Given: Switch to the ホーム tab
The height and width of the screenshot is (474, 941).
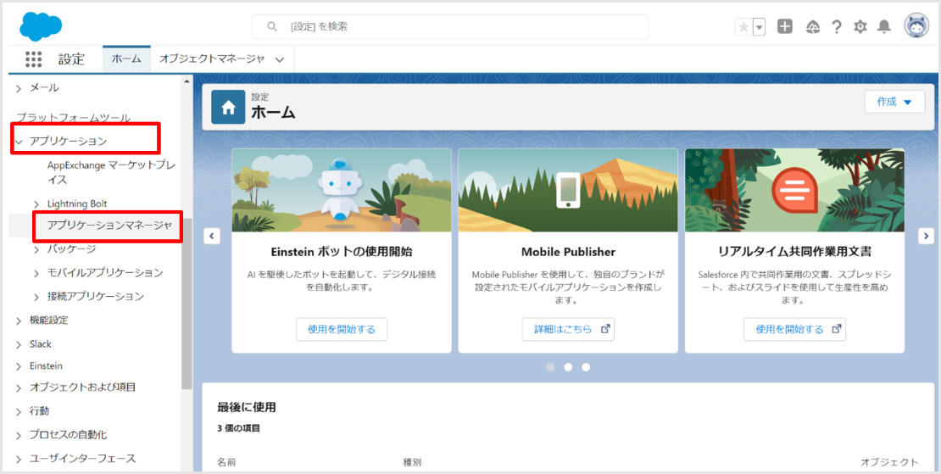Looking at the screenshot, I should [126, 59].
